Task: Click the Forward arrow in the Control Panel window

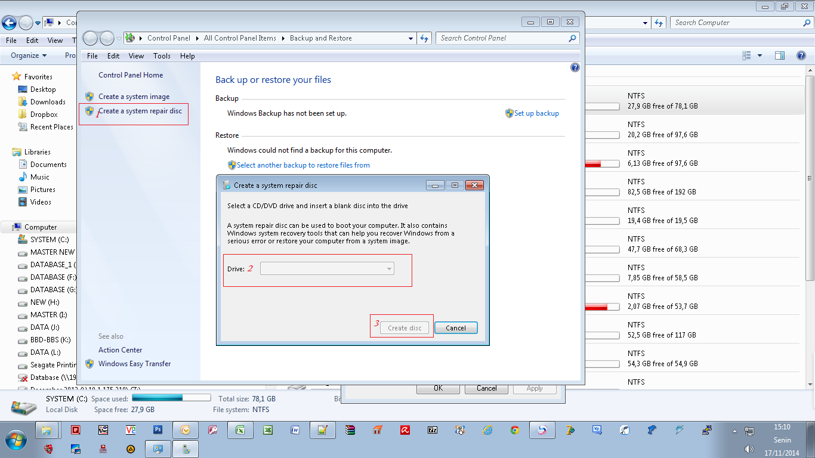Action: pos(107,38)
